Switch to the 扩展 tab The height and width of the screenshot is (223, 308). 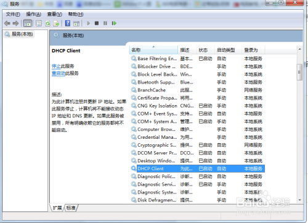point(57,208)
